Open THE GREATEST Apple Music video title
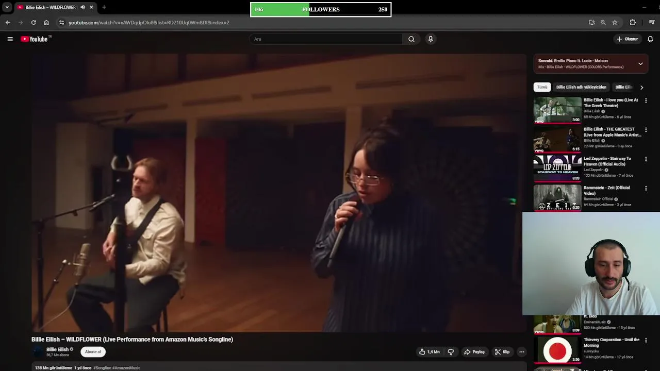Screen dimensions: 660x371 [612, 132]
